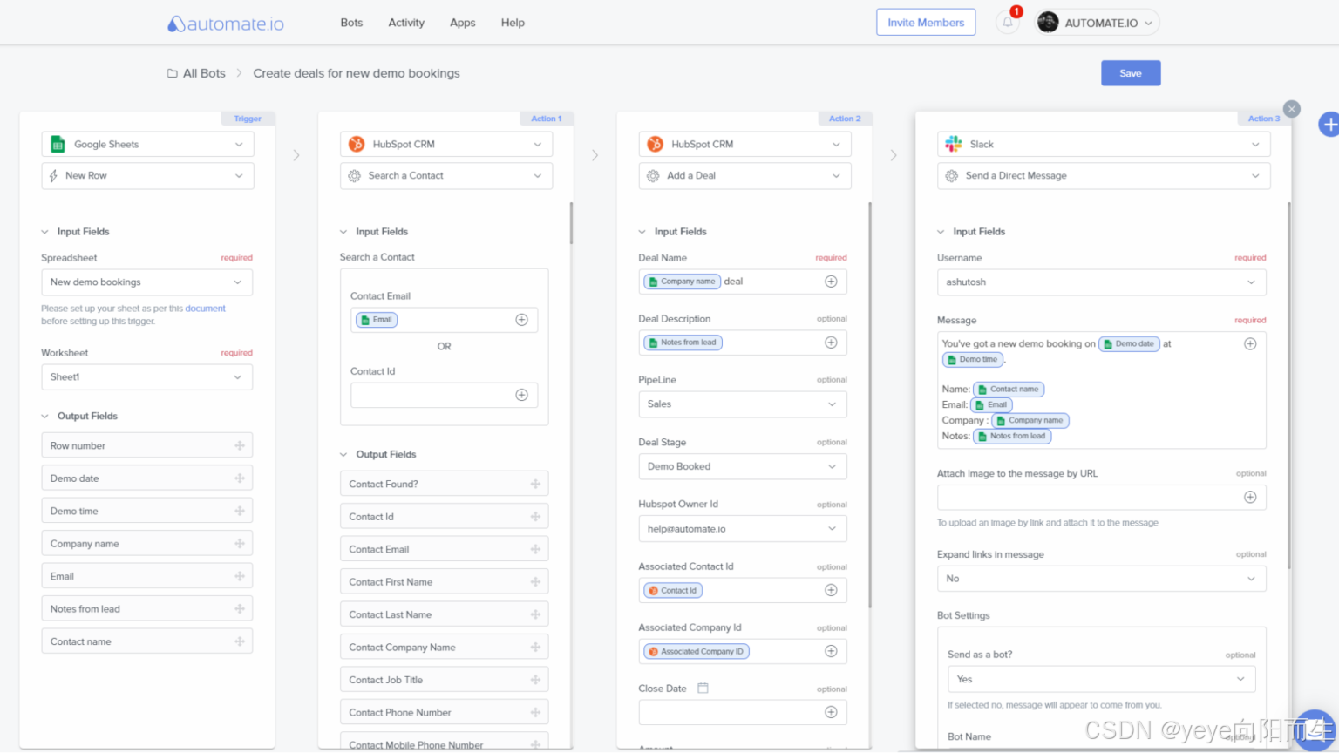Click the folder icon next to All Bots

(x=173, y=73)
